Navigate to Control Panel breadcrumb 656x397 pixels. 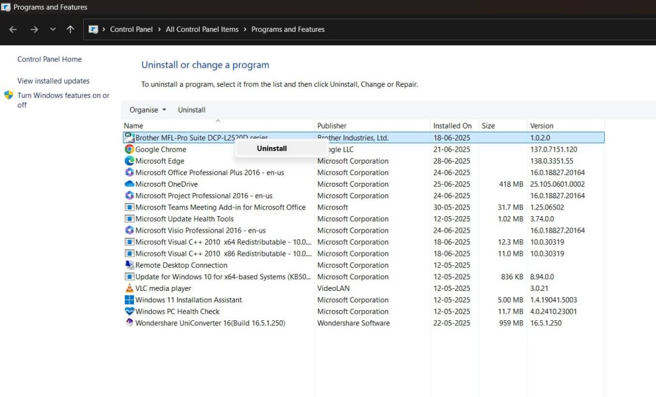131,29
